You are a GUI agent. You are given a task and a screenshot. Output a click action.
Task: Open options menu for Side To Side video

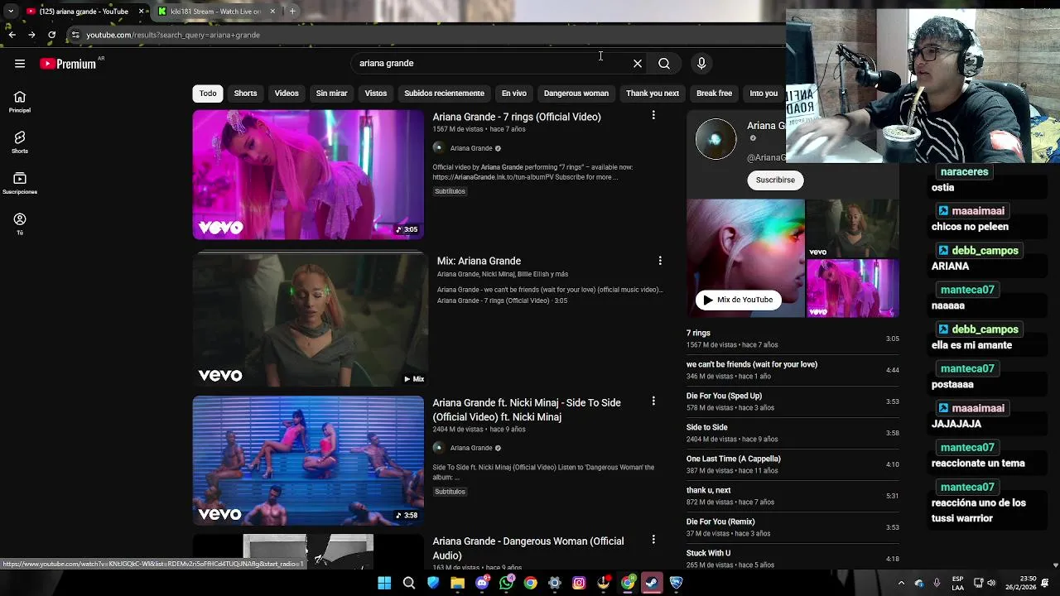pyautogui.click(x=653, y=401)
